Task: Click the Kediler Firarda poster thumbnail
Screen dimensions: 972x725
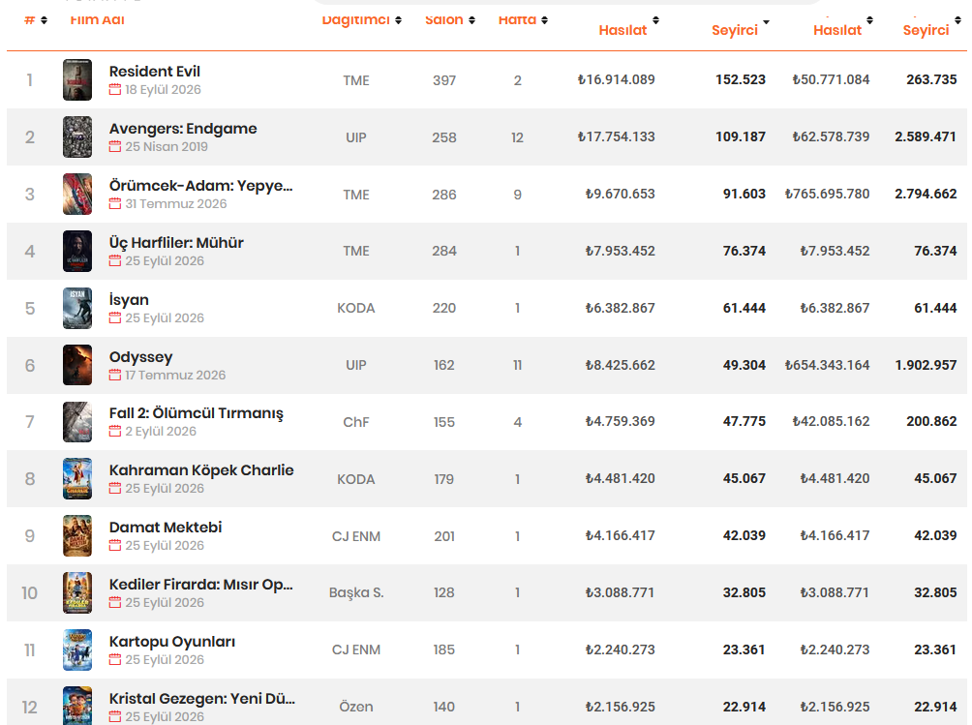Action: [77, 593]
